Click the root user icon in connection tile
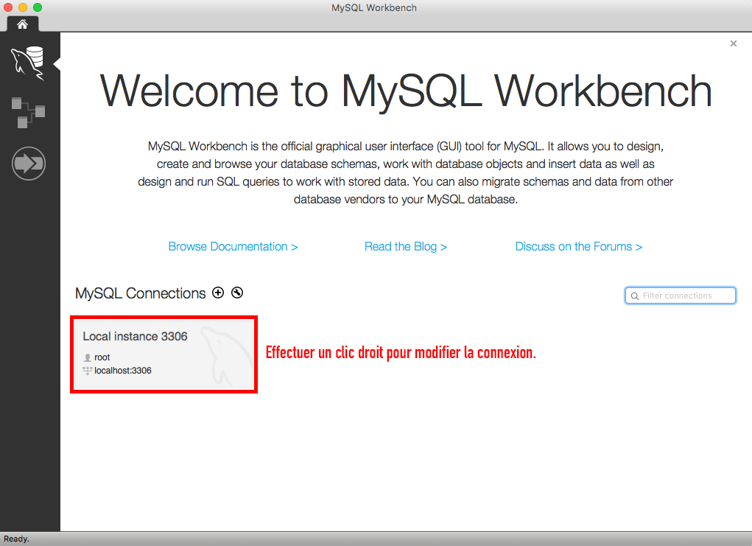 88,357
